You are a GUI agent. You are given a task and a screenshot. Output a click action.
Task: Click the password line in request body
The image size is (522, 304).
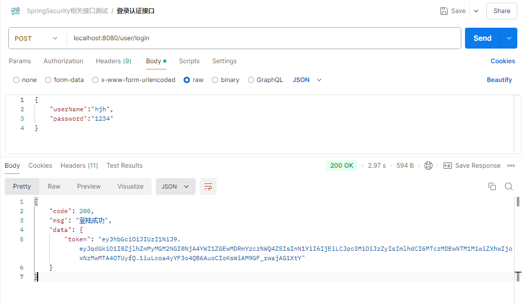[82, 119]
